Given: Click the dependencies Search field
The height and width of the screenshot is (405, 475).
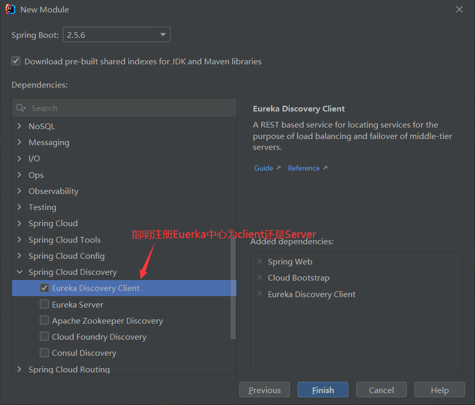Looking at the screenshot, I should [124, 108].
